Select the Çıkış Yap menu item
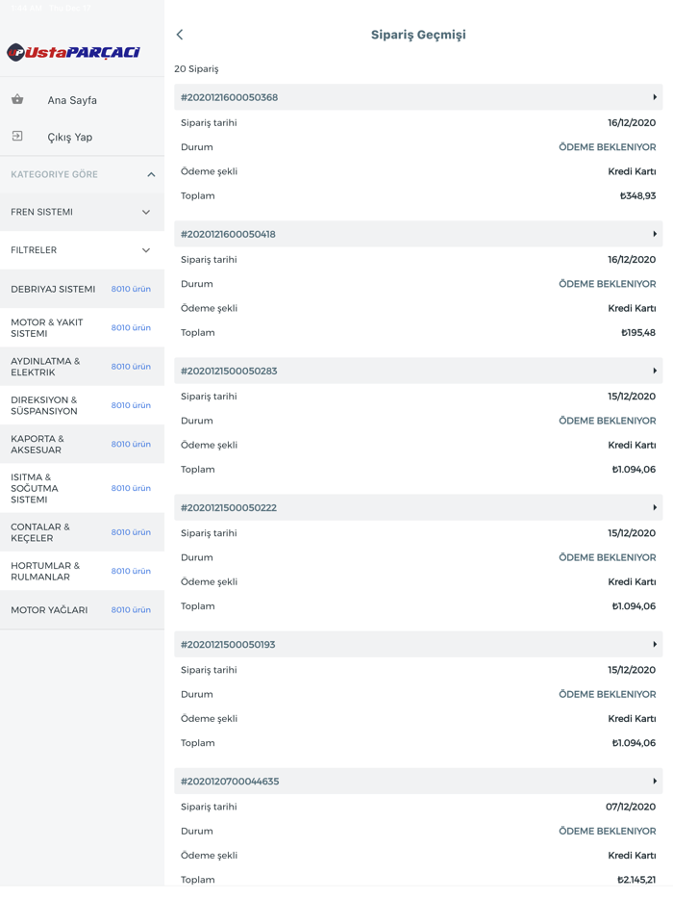The width and height of the screenshot is (673, 899). pyautogui.click(x=70, y=138)
